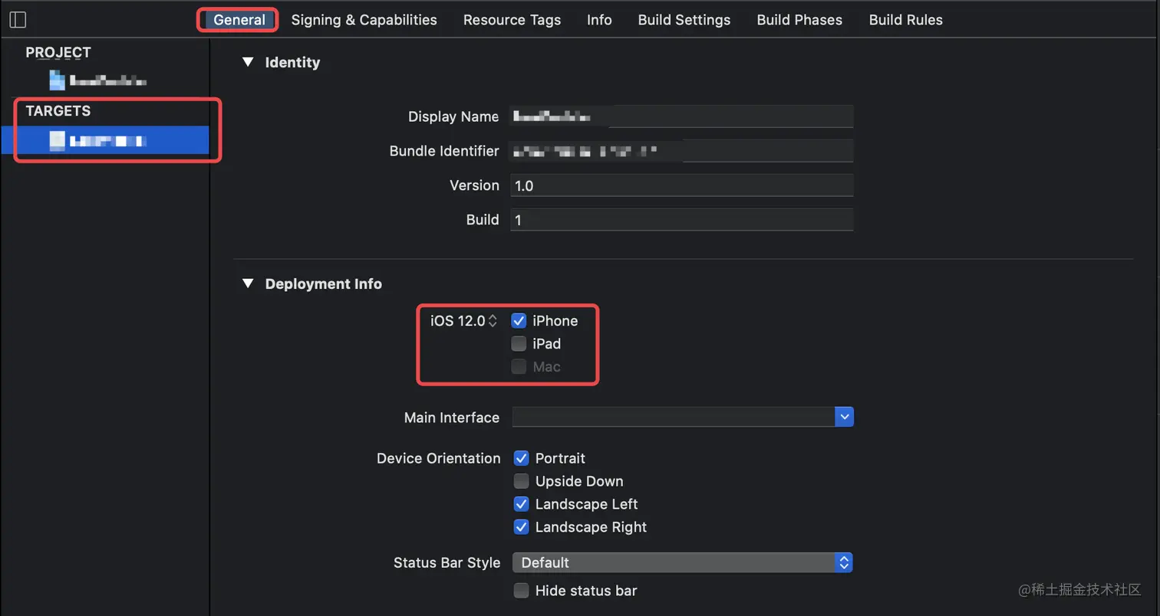Open the Build Rules tab
Viewport: 1160px width, 616px height.
905,20
